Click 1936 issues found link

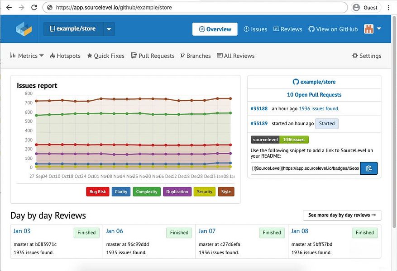[319, 108]
